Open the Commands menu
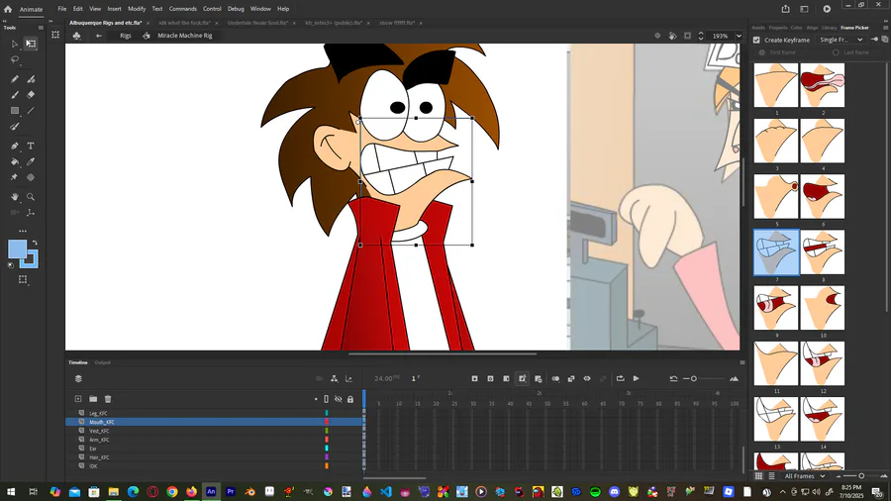The image size is (891, 501). (182, 9)
